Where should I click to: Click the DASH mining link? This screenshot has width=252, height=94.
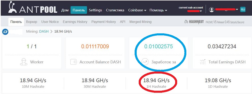[x=44, y=31]
